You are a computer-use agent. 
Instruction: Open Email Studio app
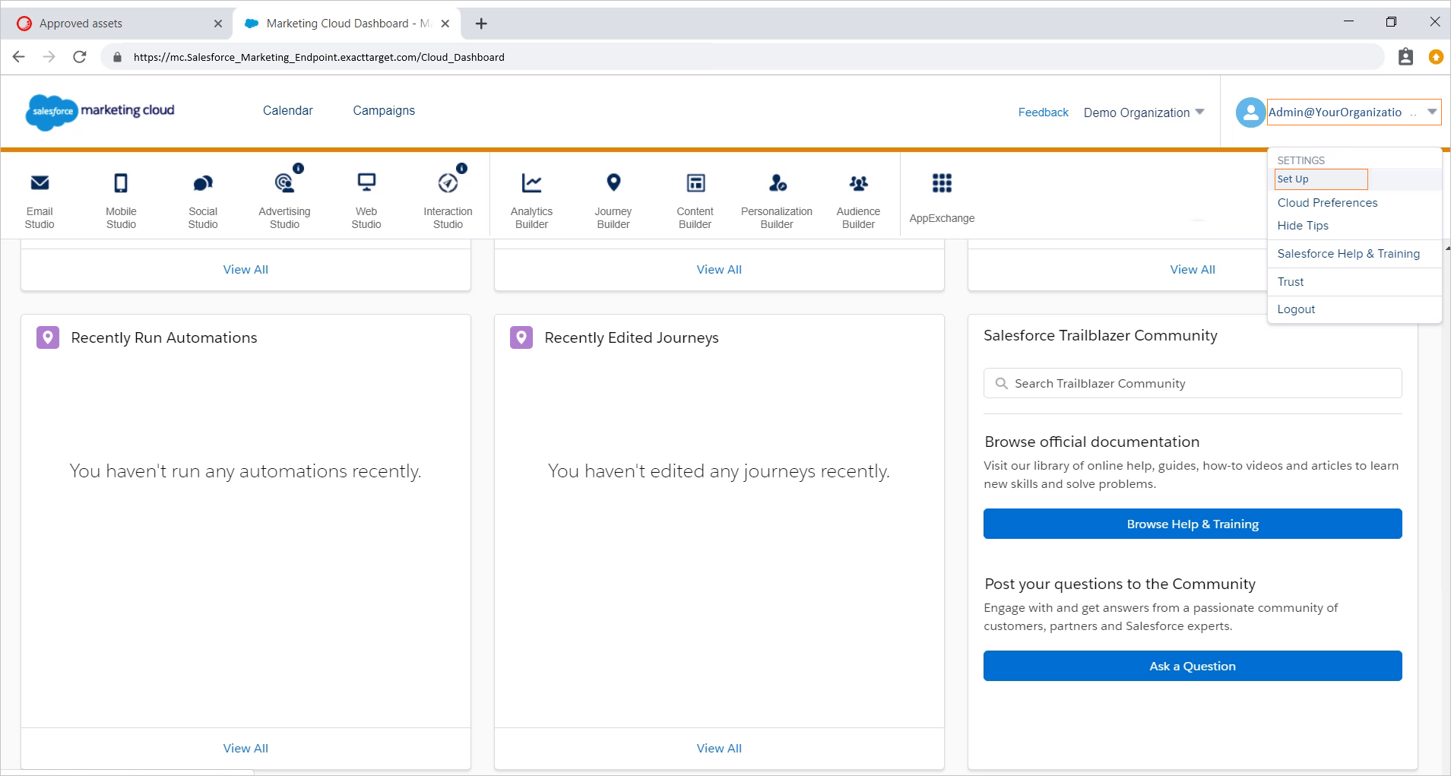click(x=40, y=201)
